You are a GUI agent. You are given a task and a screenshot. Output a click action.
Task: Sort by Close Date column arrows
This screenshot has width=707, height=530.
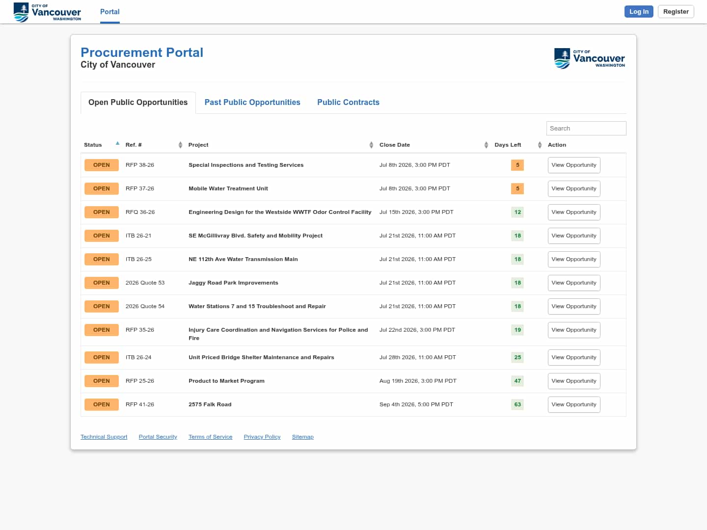tap(486, 145)
